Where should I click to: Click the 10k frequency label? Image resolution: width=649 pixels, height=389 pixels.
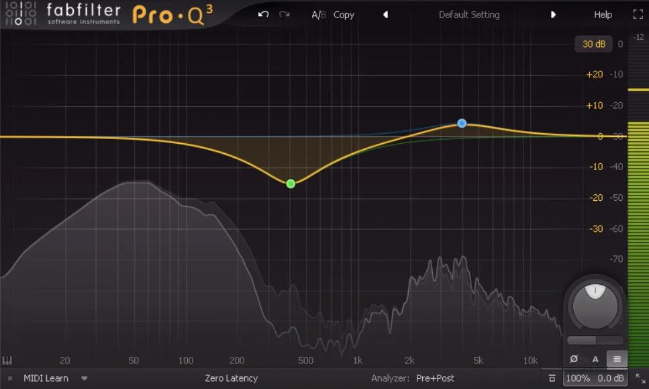530,360
